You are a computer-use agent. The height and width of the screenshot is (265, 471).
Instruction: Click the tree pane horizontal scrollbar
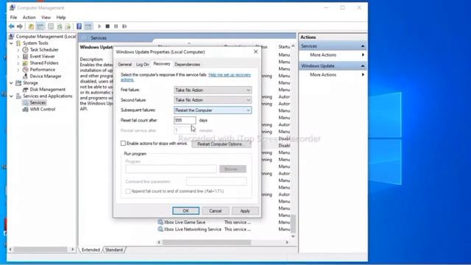tap(40, 249)
